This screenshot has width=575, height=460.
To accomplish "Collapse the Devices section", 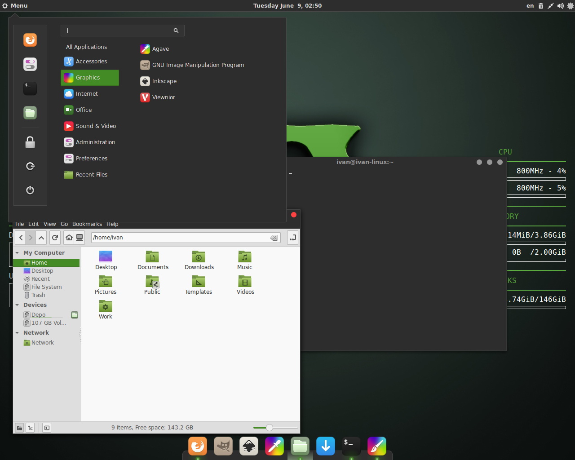I will point(18,305).
